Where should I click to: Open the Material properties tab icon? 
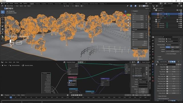point(153,78)
